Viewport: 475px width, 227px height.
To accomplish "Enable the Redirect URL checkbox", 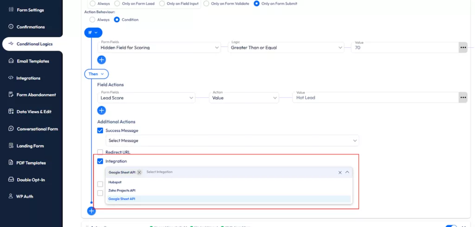I will (100, 152).
